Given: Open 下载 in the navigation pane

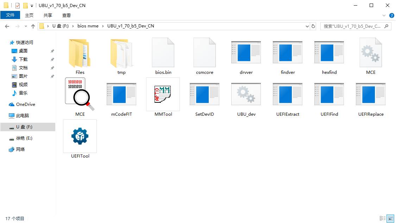Looking at the screenshot, I should (23, 59).
